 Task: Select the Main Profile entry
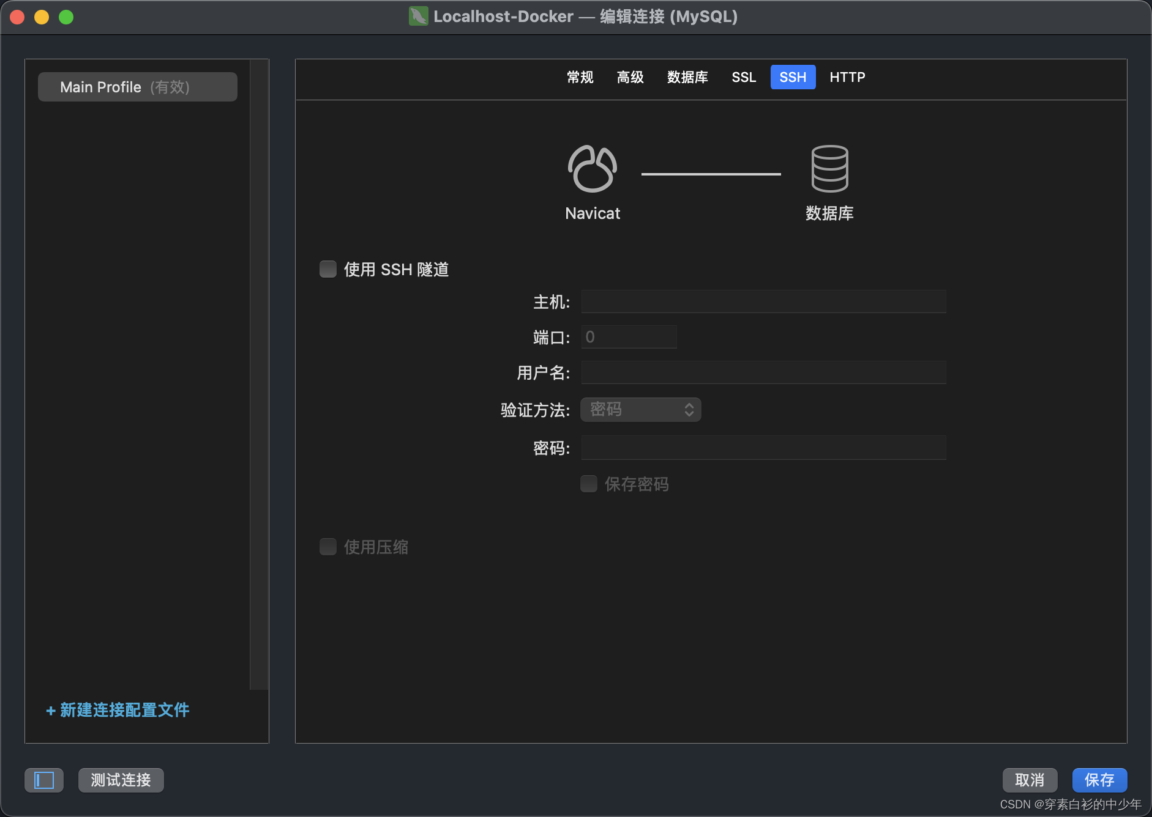pos(138,87)
